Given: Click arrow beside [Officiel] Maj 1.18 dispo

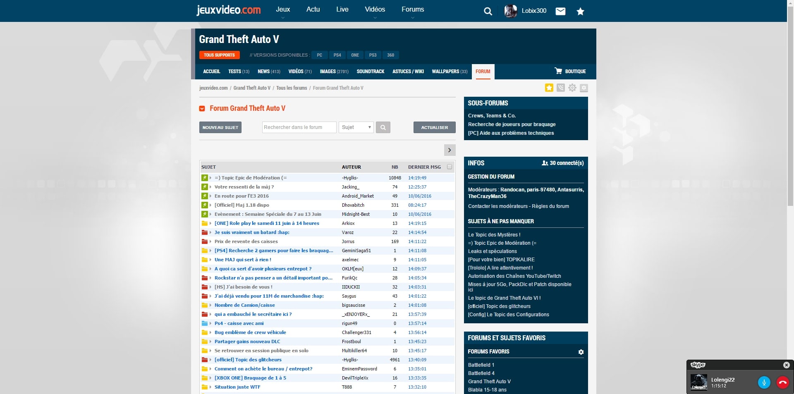Looking at the screenshot, I should click(x=210, y=205).
